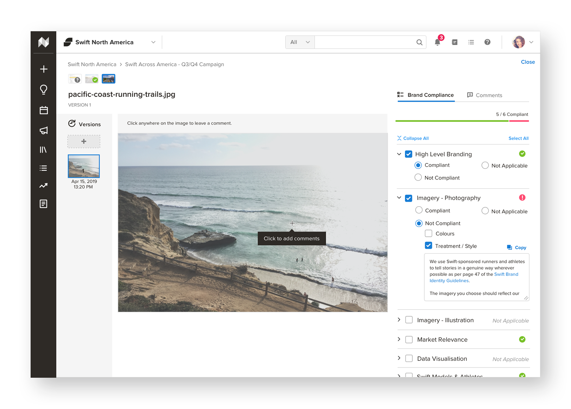This screenshot has height=409, width=571.
Task: Click the notes icon in top bar
Action: coord(455,42)
